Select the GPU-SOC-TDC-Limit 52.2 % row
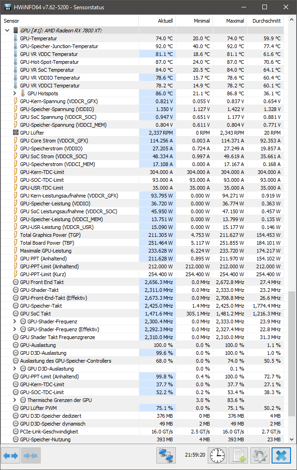The width and height of the screenshot is (297, 470). click(x=142, y=392)
